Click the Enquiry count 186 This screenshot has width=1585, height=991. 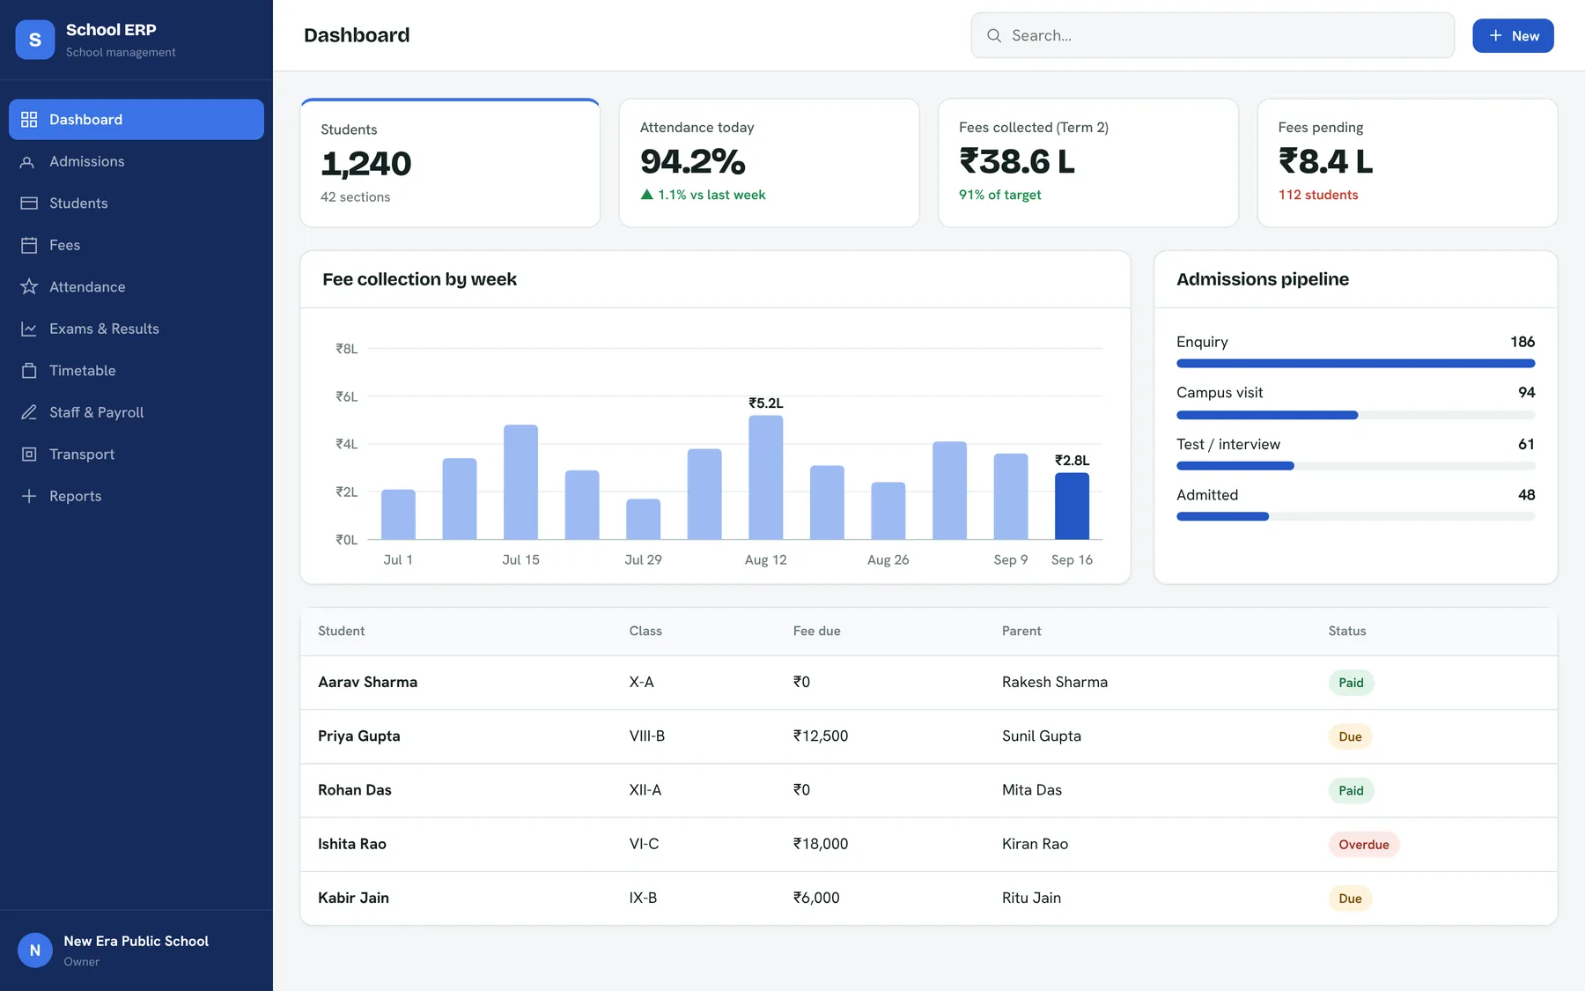point(1522,342)
